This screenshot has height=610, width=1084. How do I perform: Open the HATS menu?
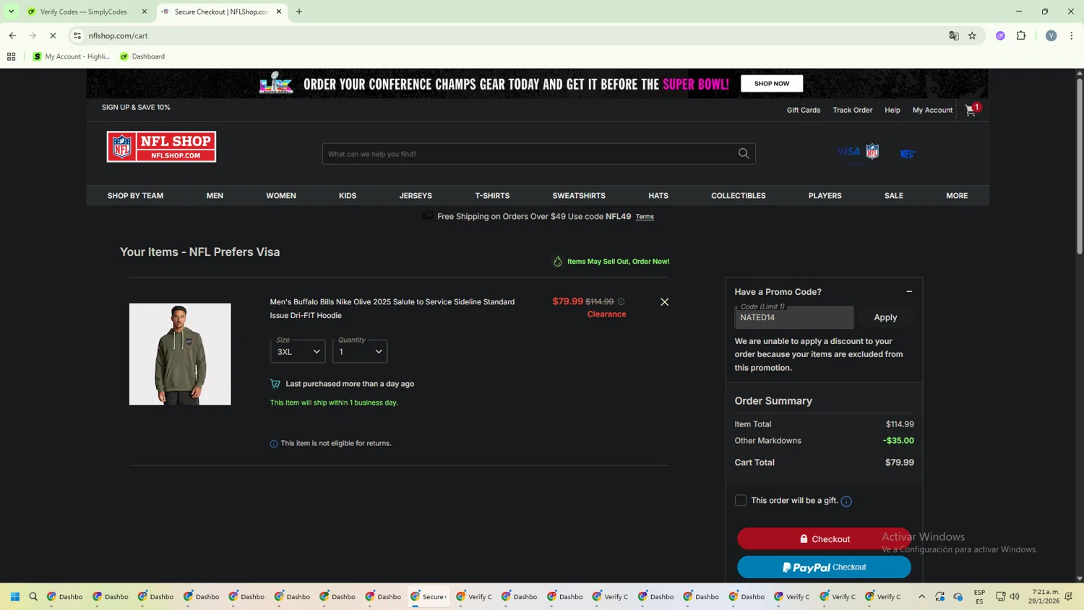pyautogui.click(x=658, y=195)
